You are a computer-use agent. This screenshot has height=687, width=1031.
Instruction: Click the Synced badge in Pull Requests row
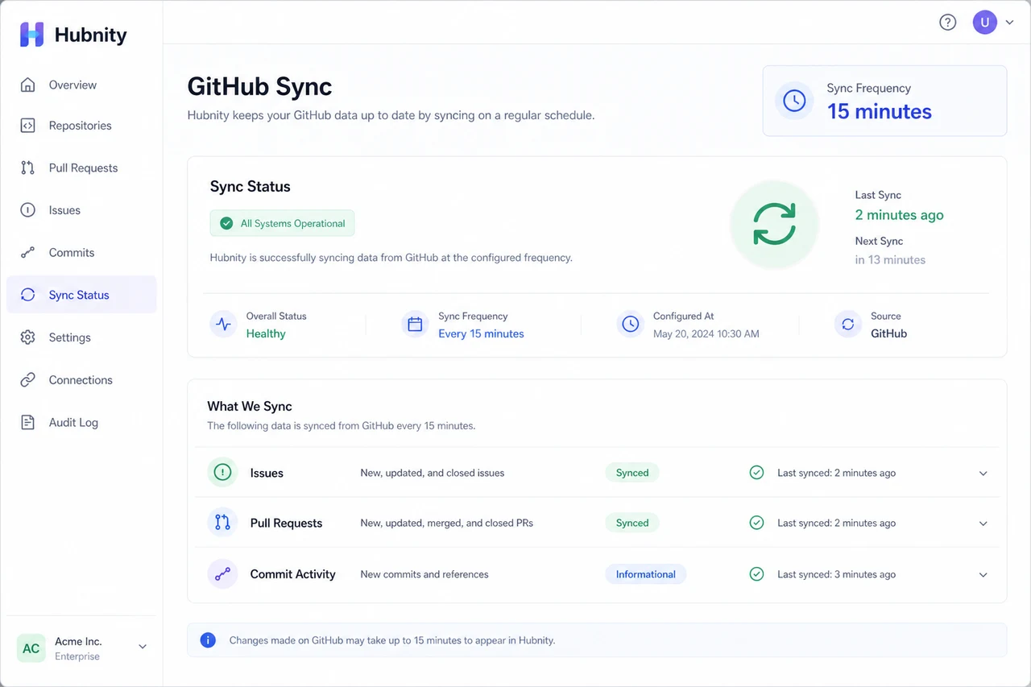tap(632, 523)
